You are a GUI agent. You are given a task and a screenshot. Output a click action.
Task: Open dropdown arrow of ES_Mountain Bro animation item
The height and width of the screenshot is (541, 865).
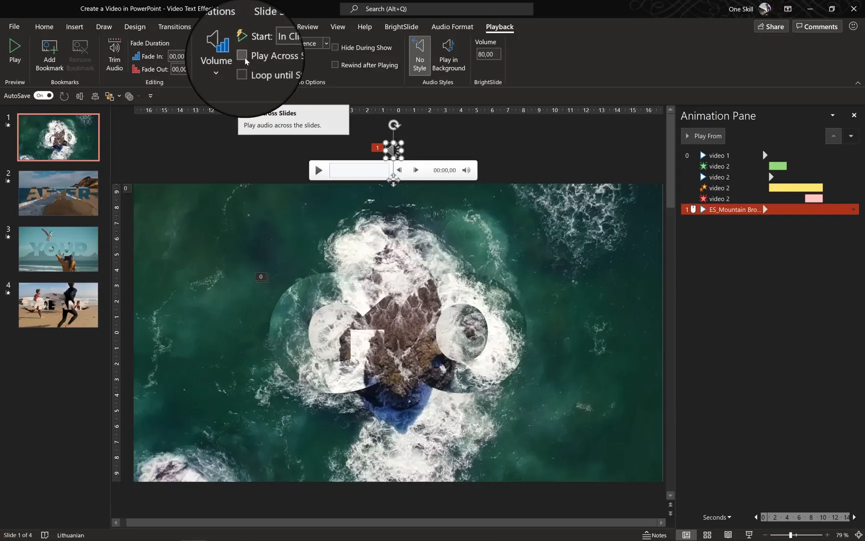(x=853, y=210)
